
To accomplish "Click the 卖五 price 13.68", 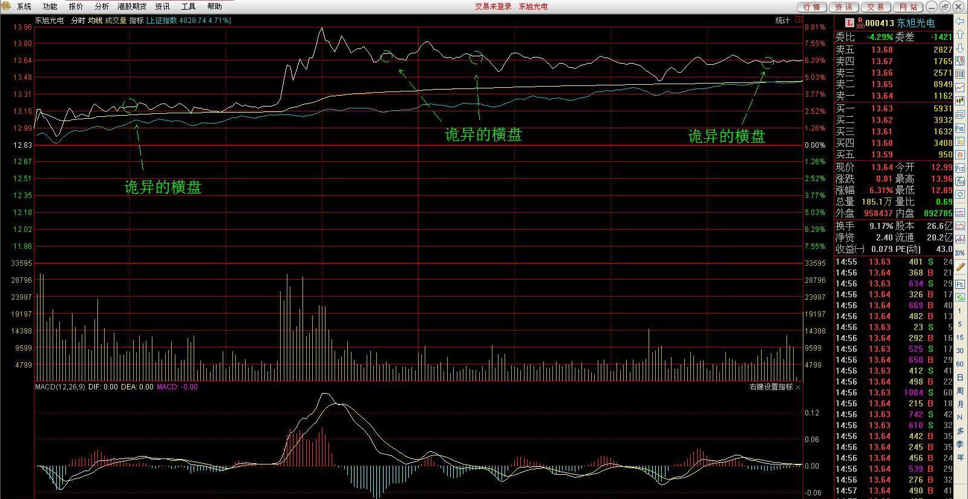I will point(882,50).
